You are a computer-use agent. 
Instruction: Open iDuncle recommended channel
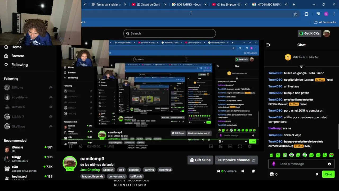[28, 149]
